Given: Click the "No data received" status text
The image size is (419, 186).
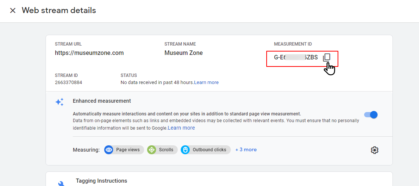Looking at the screenshot, I should pos(157,83).
